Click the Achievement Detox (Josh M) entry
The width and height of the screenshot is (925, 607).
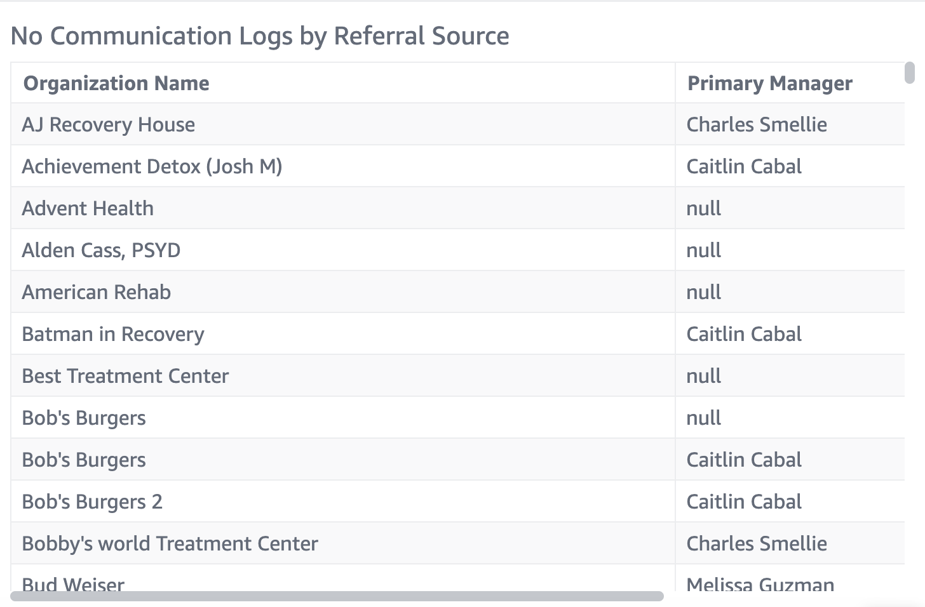pos(152,166)
